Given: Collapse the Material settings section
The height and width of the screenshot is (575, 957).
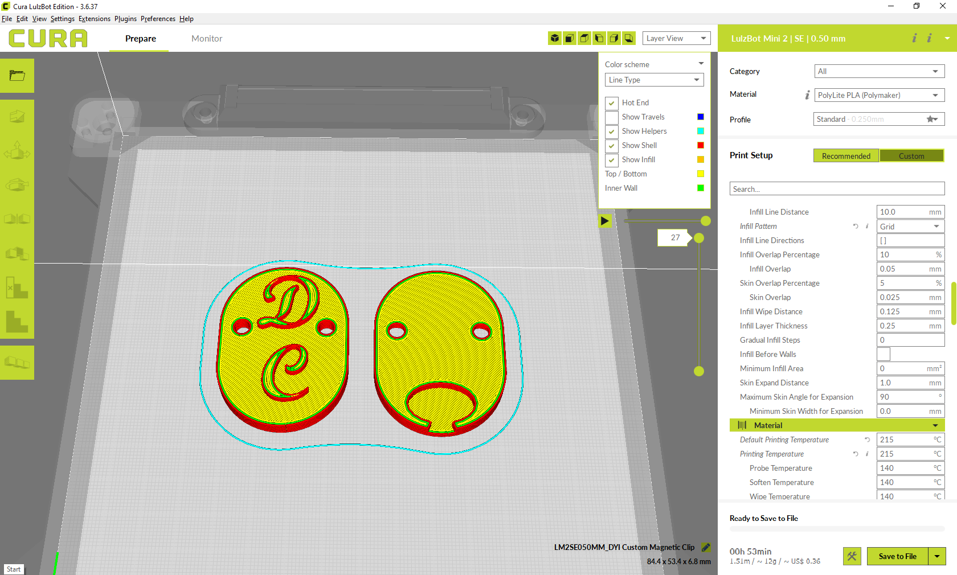Looking at the screenshot, I should [935, 425].
